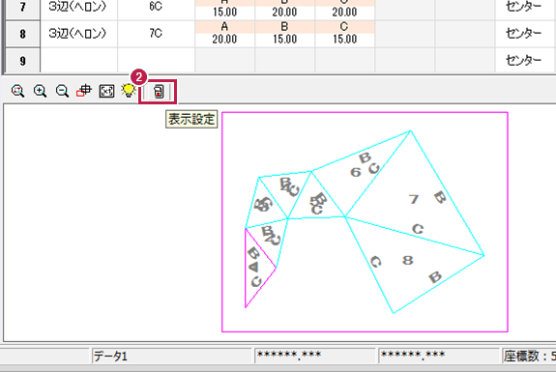This screenshot has width=556, height=372.
Task: Select the 7C cell in row 8
Action: point(156,33)
